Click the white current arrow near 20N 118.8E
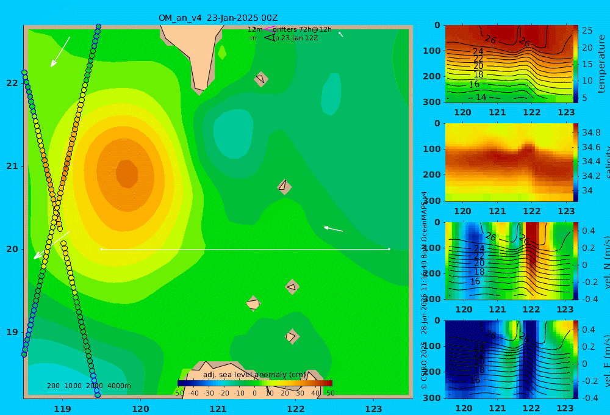610x415 pixels. 52,245
